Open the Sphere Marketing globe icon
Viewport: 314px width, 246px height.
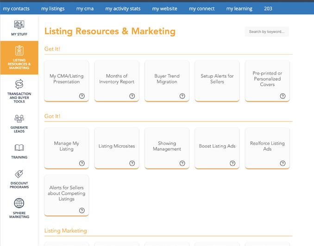coord(19,203)
